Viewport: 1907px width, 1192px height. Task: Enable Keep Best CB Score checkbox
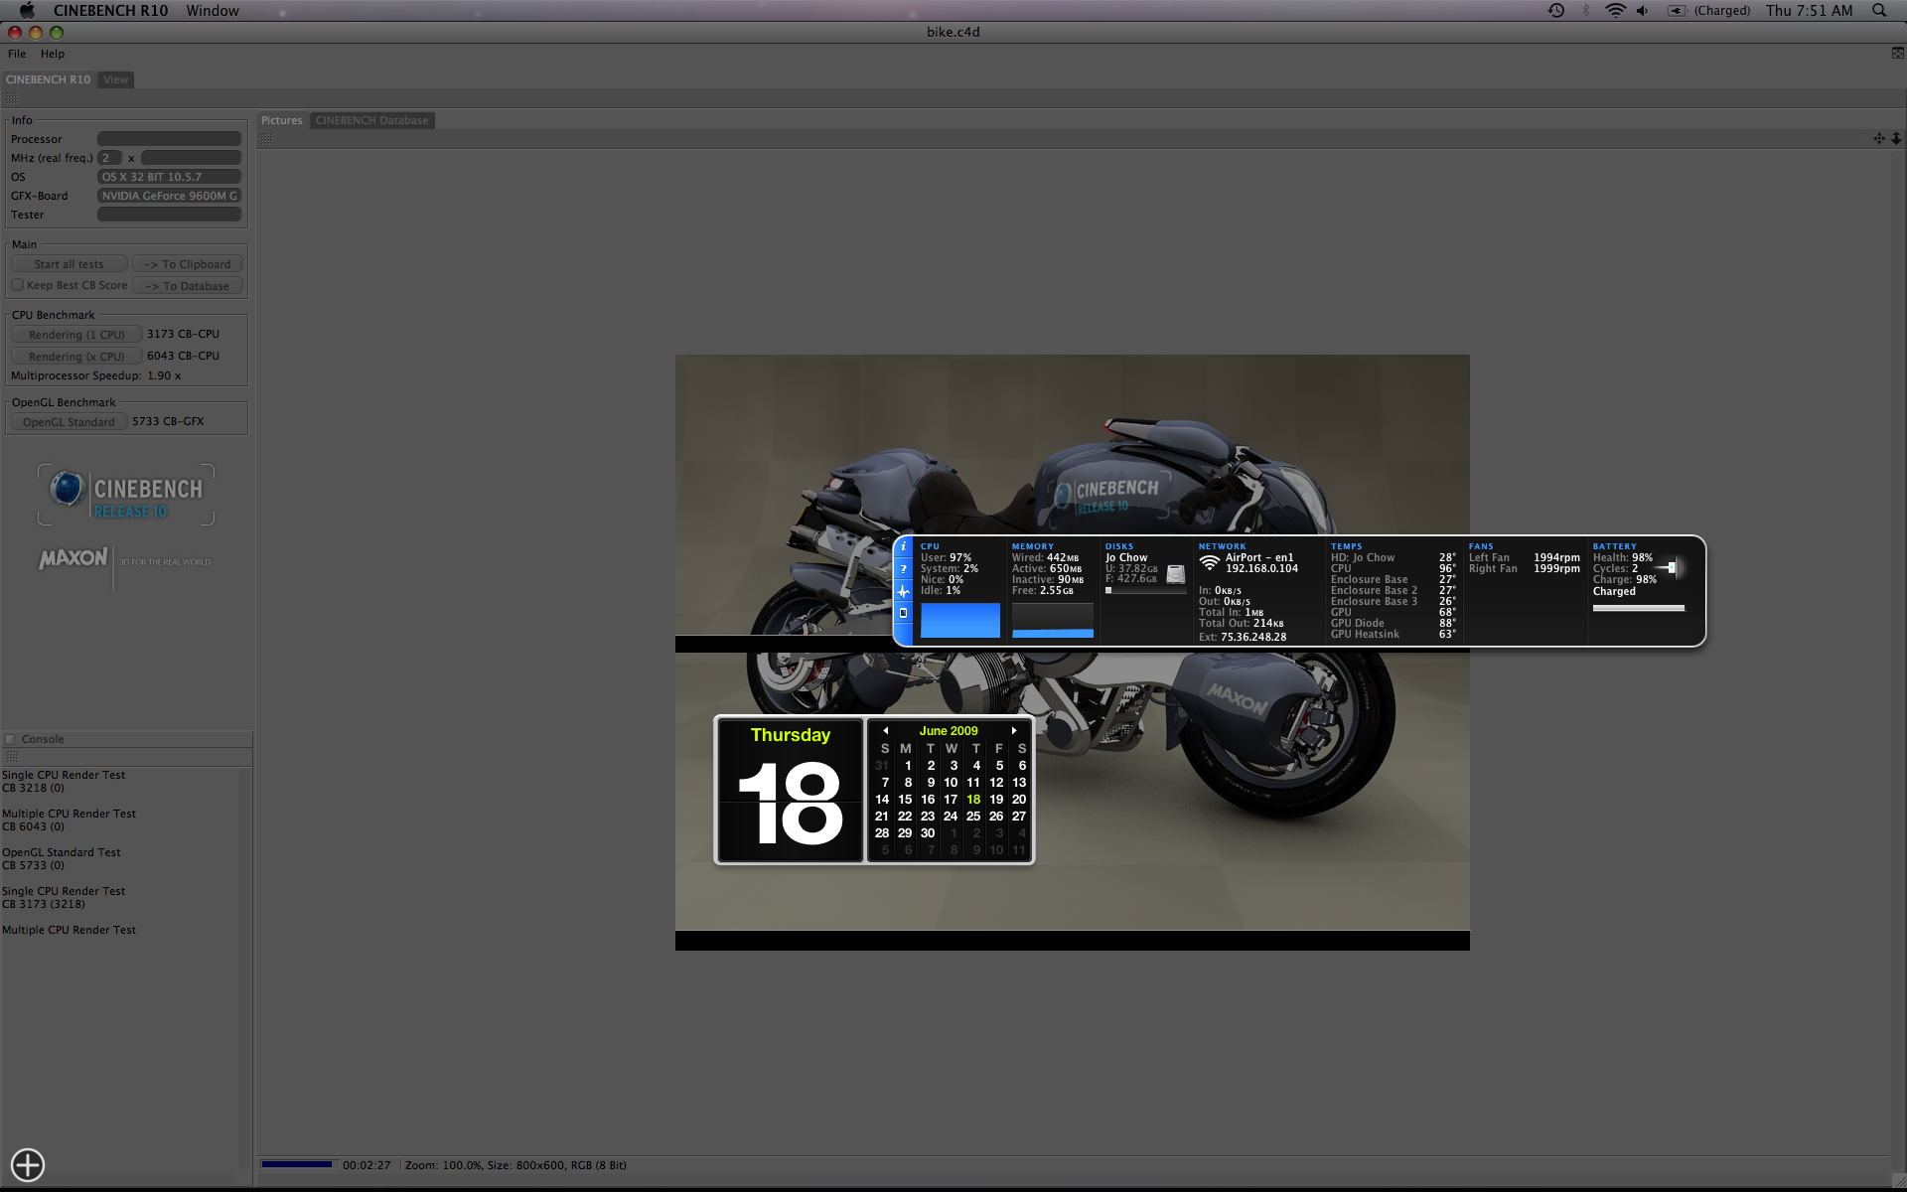[x=18, y=285]
